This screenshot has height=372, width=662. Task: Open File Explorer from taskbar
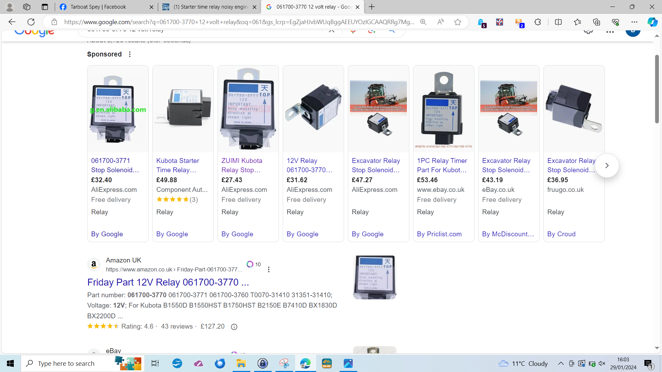[x=241, y=363]
